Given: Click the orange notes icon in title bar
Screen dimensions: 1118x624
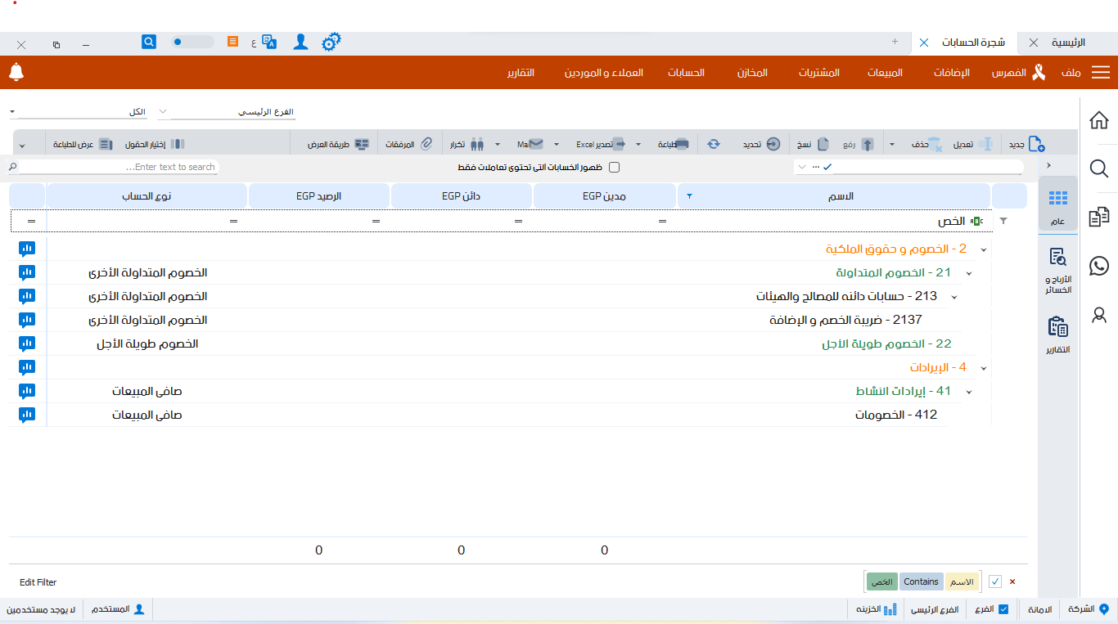Looking at the screenshot, I should point(233,42).
